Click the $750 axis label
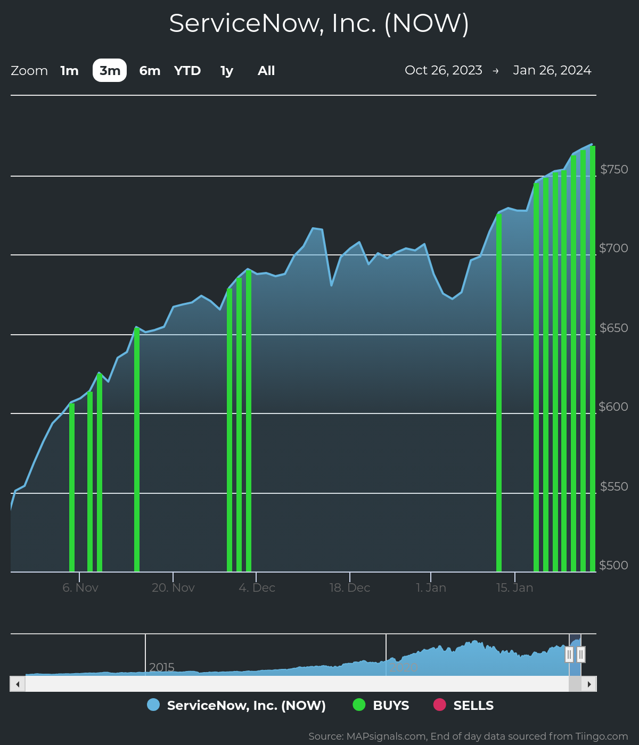The width and height of the screenshot is (639, 745). coord(614,169)
